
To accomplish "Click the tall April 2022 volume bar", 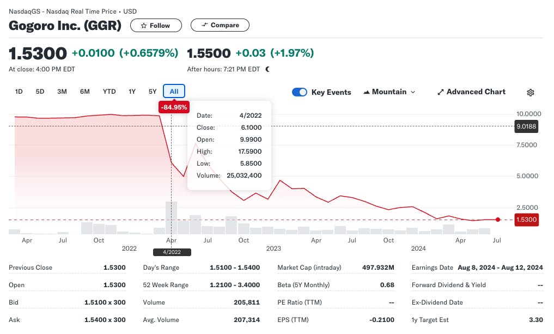I will pyautogui.click(x=172, y=218).
